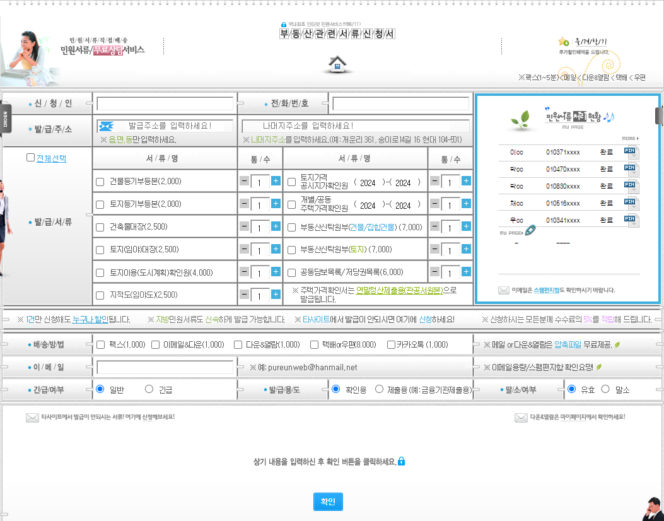Click the ORDER tab on the left edge
The width and height of the screenshot is (664, 521).
[5, 119]
